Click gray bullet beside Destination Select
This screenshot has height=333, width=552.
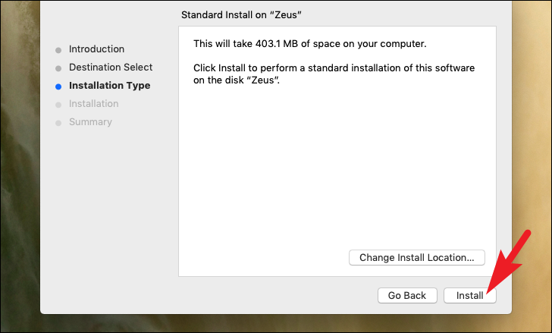[58, 68]
